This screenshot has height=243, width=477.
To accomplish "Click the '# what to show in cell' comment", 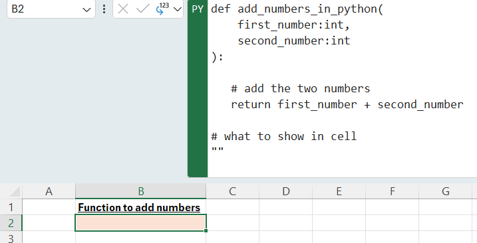I will (x=283, y=136).
